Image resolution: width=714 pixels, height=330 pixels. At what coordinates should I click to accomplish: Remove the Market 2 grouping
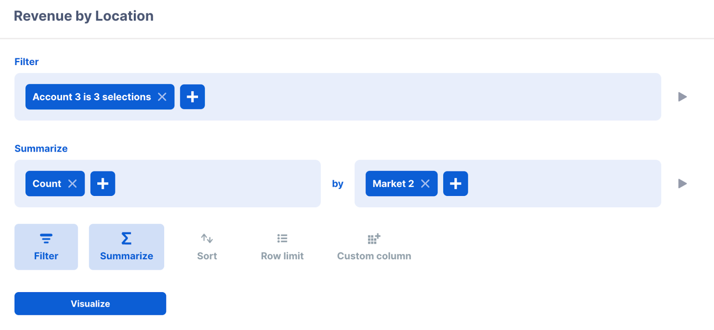click(425, 183)
